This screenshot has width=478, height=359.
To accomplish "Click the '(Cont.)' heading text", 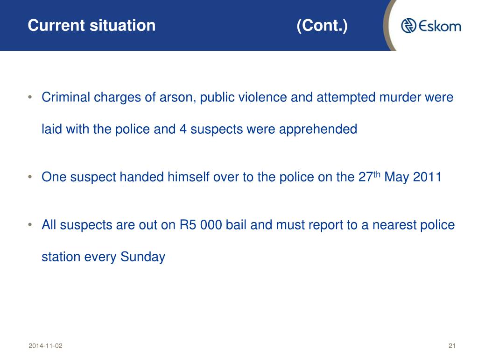I will (x=322, y=26).
